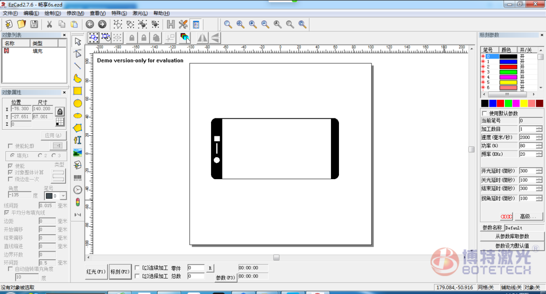Select the node editing tool
The height and width of the screenshot is (294, 546).
77,53
